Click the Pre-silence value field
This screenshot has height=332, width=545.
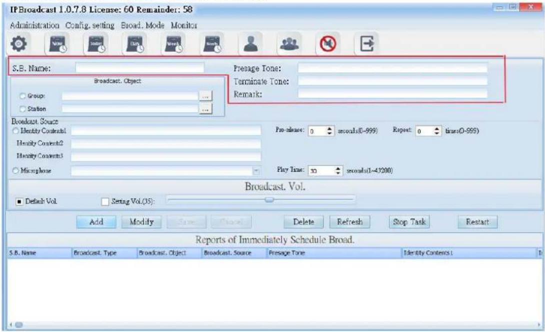tap(317, 131)
